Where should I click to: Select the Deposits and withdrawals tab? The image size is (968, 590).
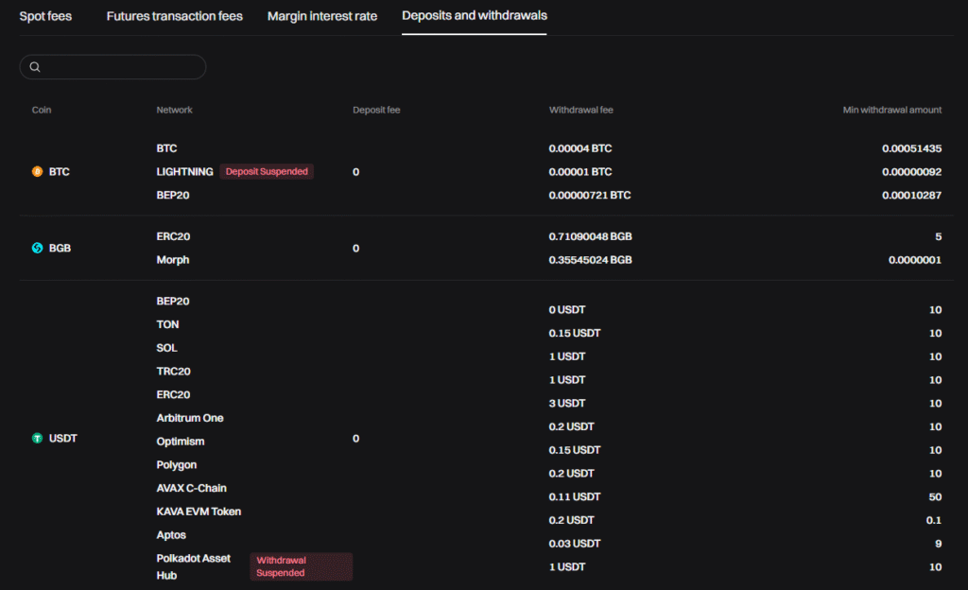click(474, 16)
